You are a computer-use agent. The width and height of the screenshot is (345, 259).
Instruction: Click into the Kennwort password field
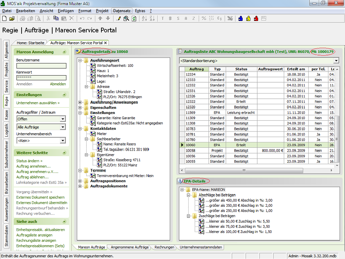(41, 78)
